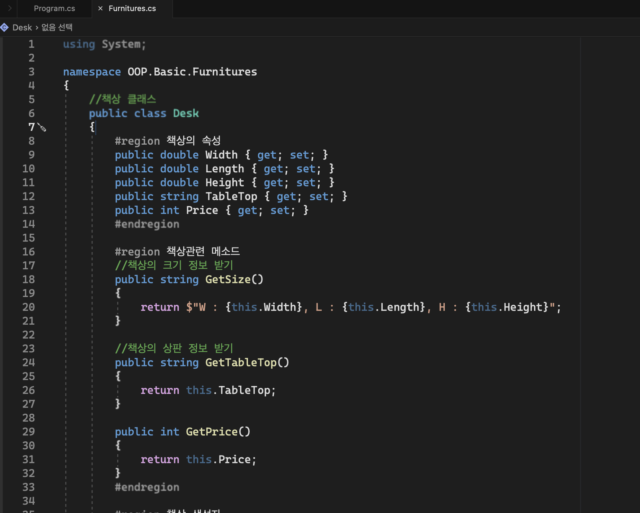The height and width of the screenshot is (513, 640).
Task: Click the '#endregion' on line 33
Action: coord(147,487)
